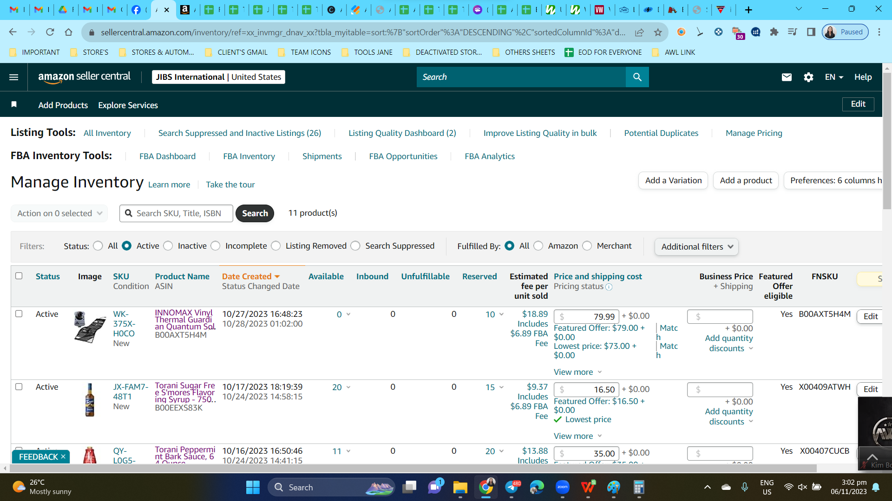Viewport: 892px width, 501px height.
Task: Click the search magnifier button in header
Action: click(637, 77)
